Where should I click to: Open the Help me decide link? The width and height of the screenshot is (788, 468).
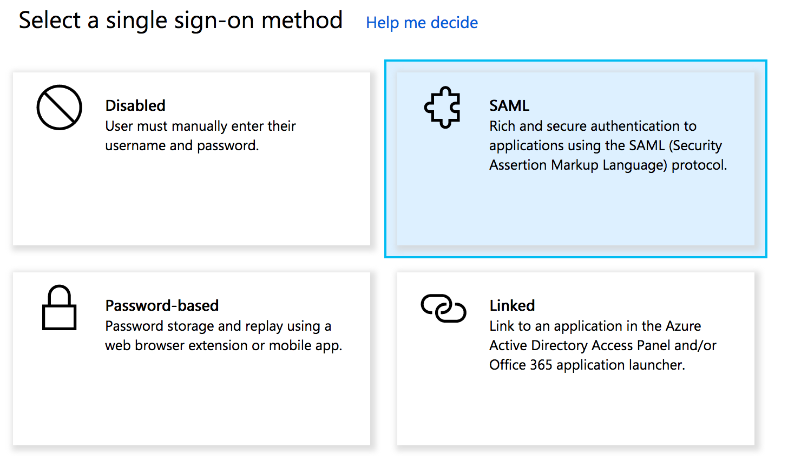pos(422,23)
